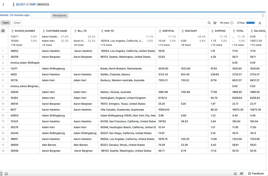Viewport: 268px width, 176px height.
Task: Click the Home icon in the status bar
Action: (x=235, y=173)
